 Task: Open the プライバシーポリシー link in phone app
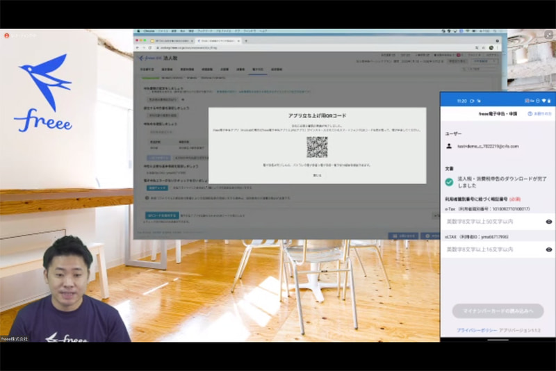tap(477, 330)
